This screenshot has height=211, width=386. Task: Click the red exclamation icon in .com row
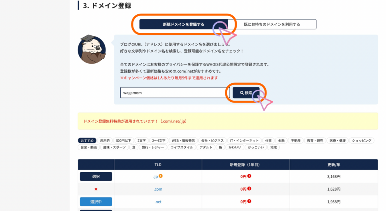click(x=249, y=189)
